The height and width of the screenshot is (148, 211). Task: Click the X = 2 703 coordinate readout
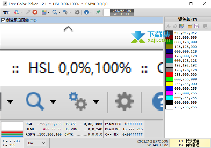[11, 141]
